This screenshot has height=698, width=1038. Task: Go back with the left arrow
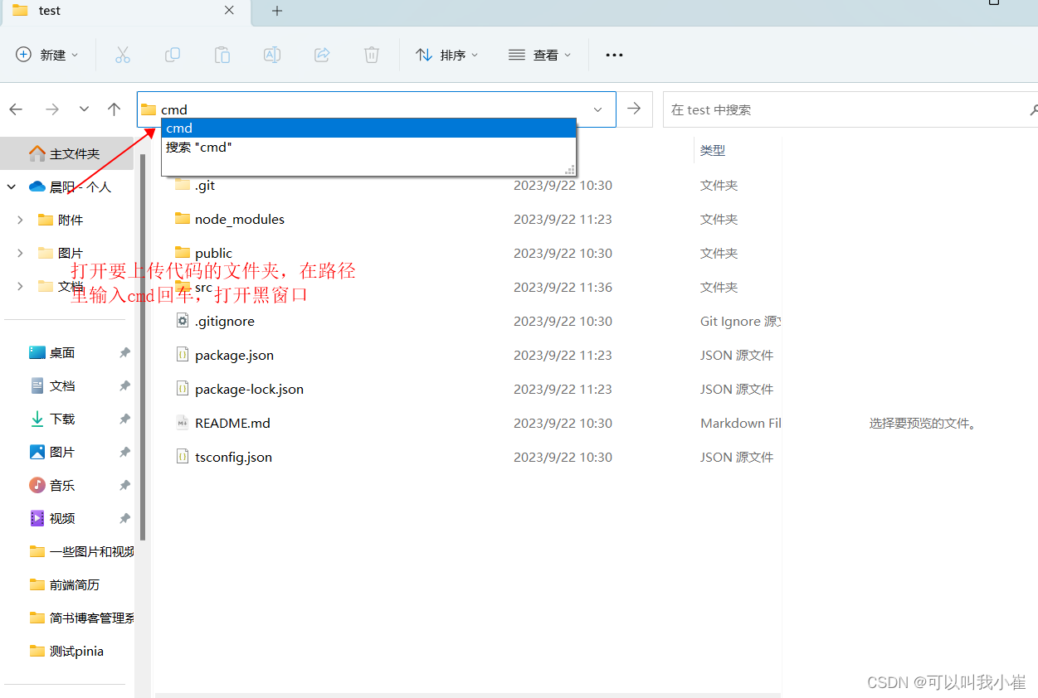[16, 109]
